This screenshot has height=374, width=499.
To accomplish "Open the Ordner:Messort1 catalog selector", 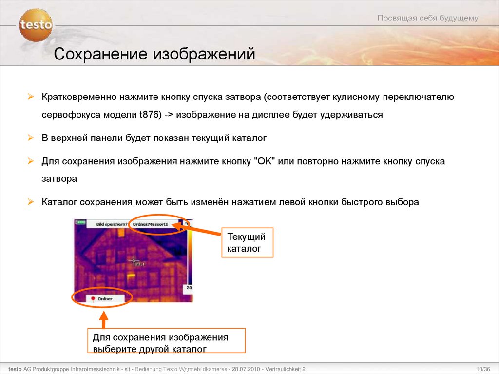I will click(150, 223).
